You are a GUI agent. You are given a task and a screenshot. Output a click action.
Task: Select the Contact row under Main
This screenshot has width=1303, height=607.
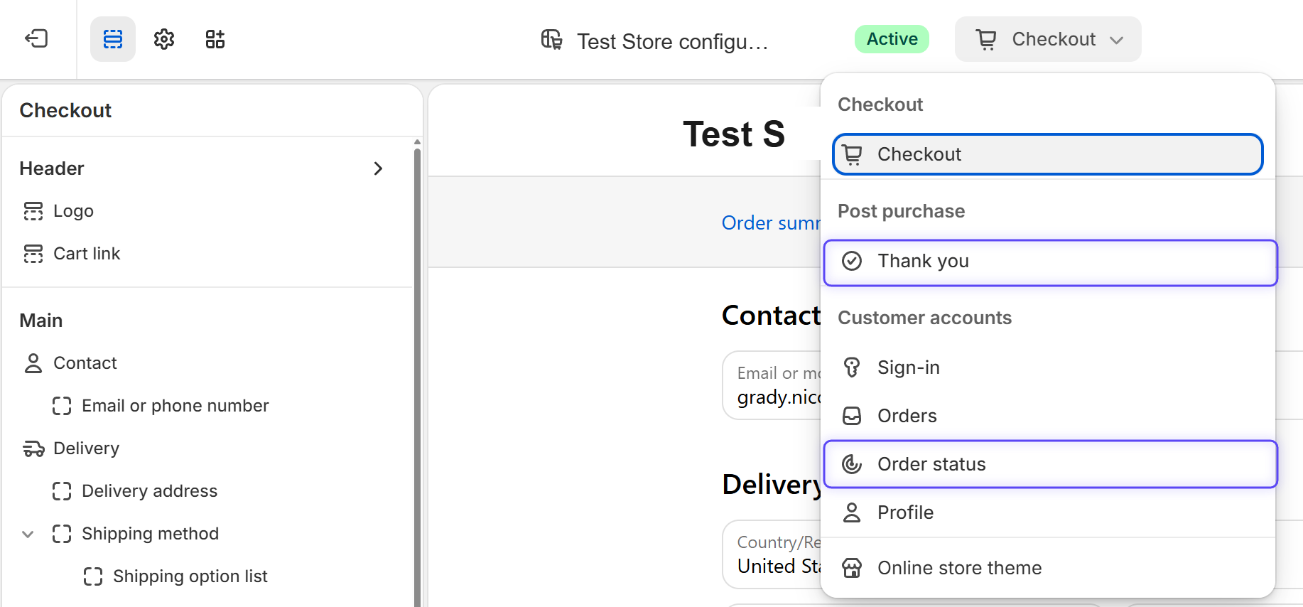[206, 363]
